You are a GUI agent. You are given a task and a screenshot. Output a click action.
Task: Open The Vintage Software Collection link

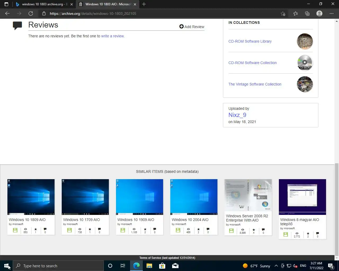255,84
